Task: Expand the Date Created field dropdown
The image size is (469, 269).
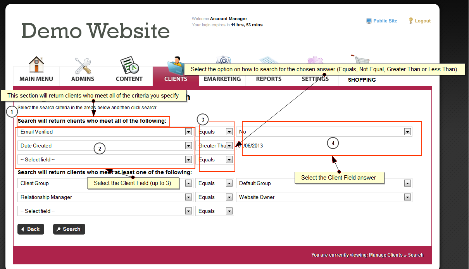Action: 188,146
